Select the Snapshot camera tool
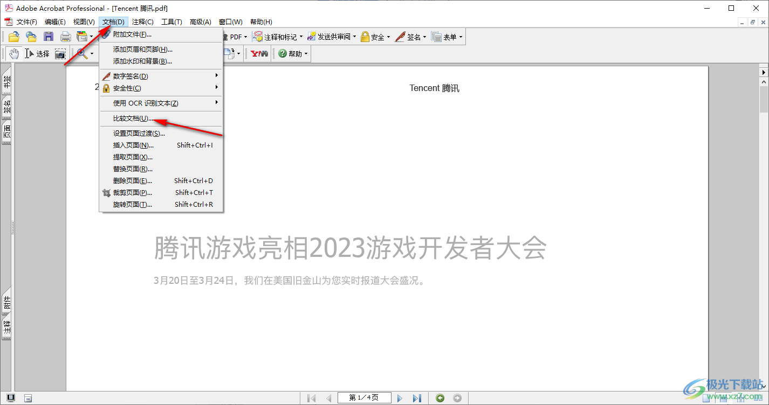 point(60,53)
